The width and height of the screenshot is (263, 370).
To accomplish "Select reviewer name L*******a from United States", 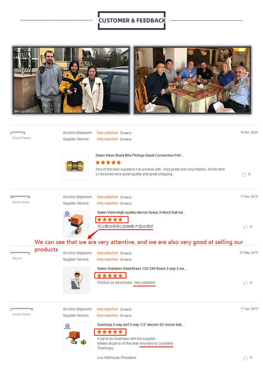I will [18, 133].
